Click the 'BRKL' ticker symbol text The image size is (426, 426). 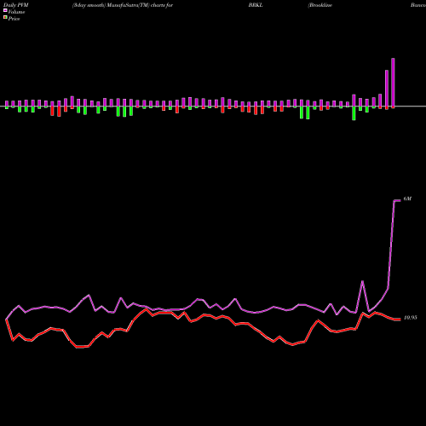pos(256,5)
